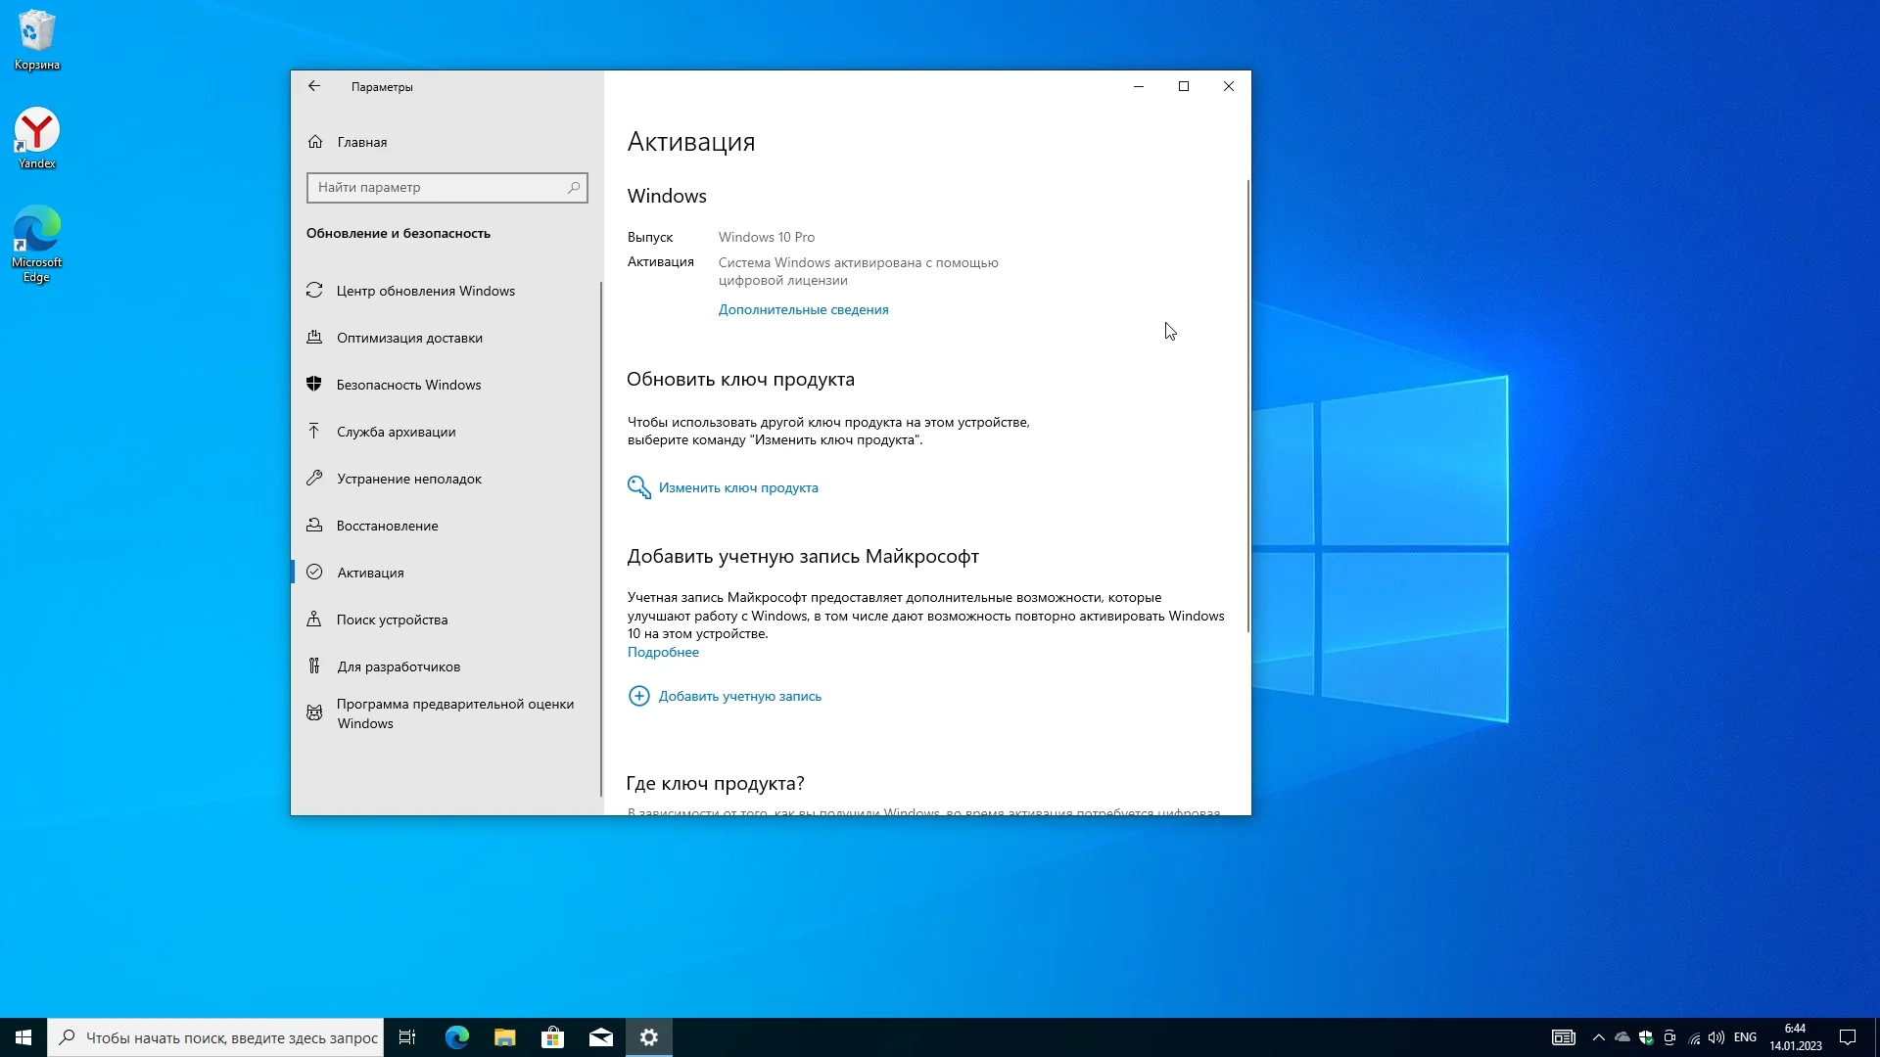Image resolution: width=1880 pixels, height=1057 pixels.
Task: Select Восстановление in the sidebar
Action: (387, 526)
